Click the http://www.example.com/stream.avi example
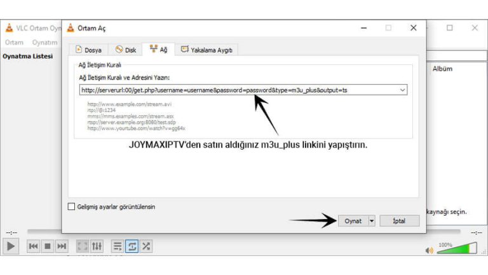Screen dimensions: 488x275 (x=129, y=104)
